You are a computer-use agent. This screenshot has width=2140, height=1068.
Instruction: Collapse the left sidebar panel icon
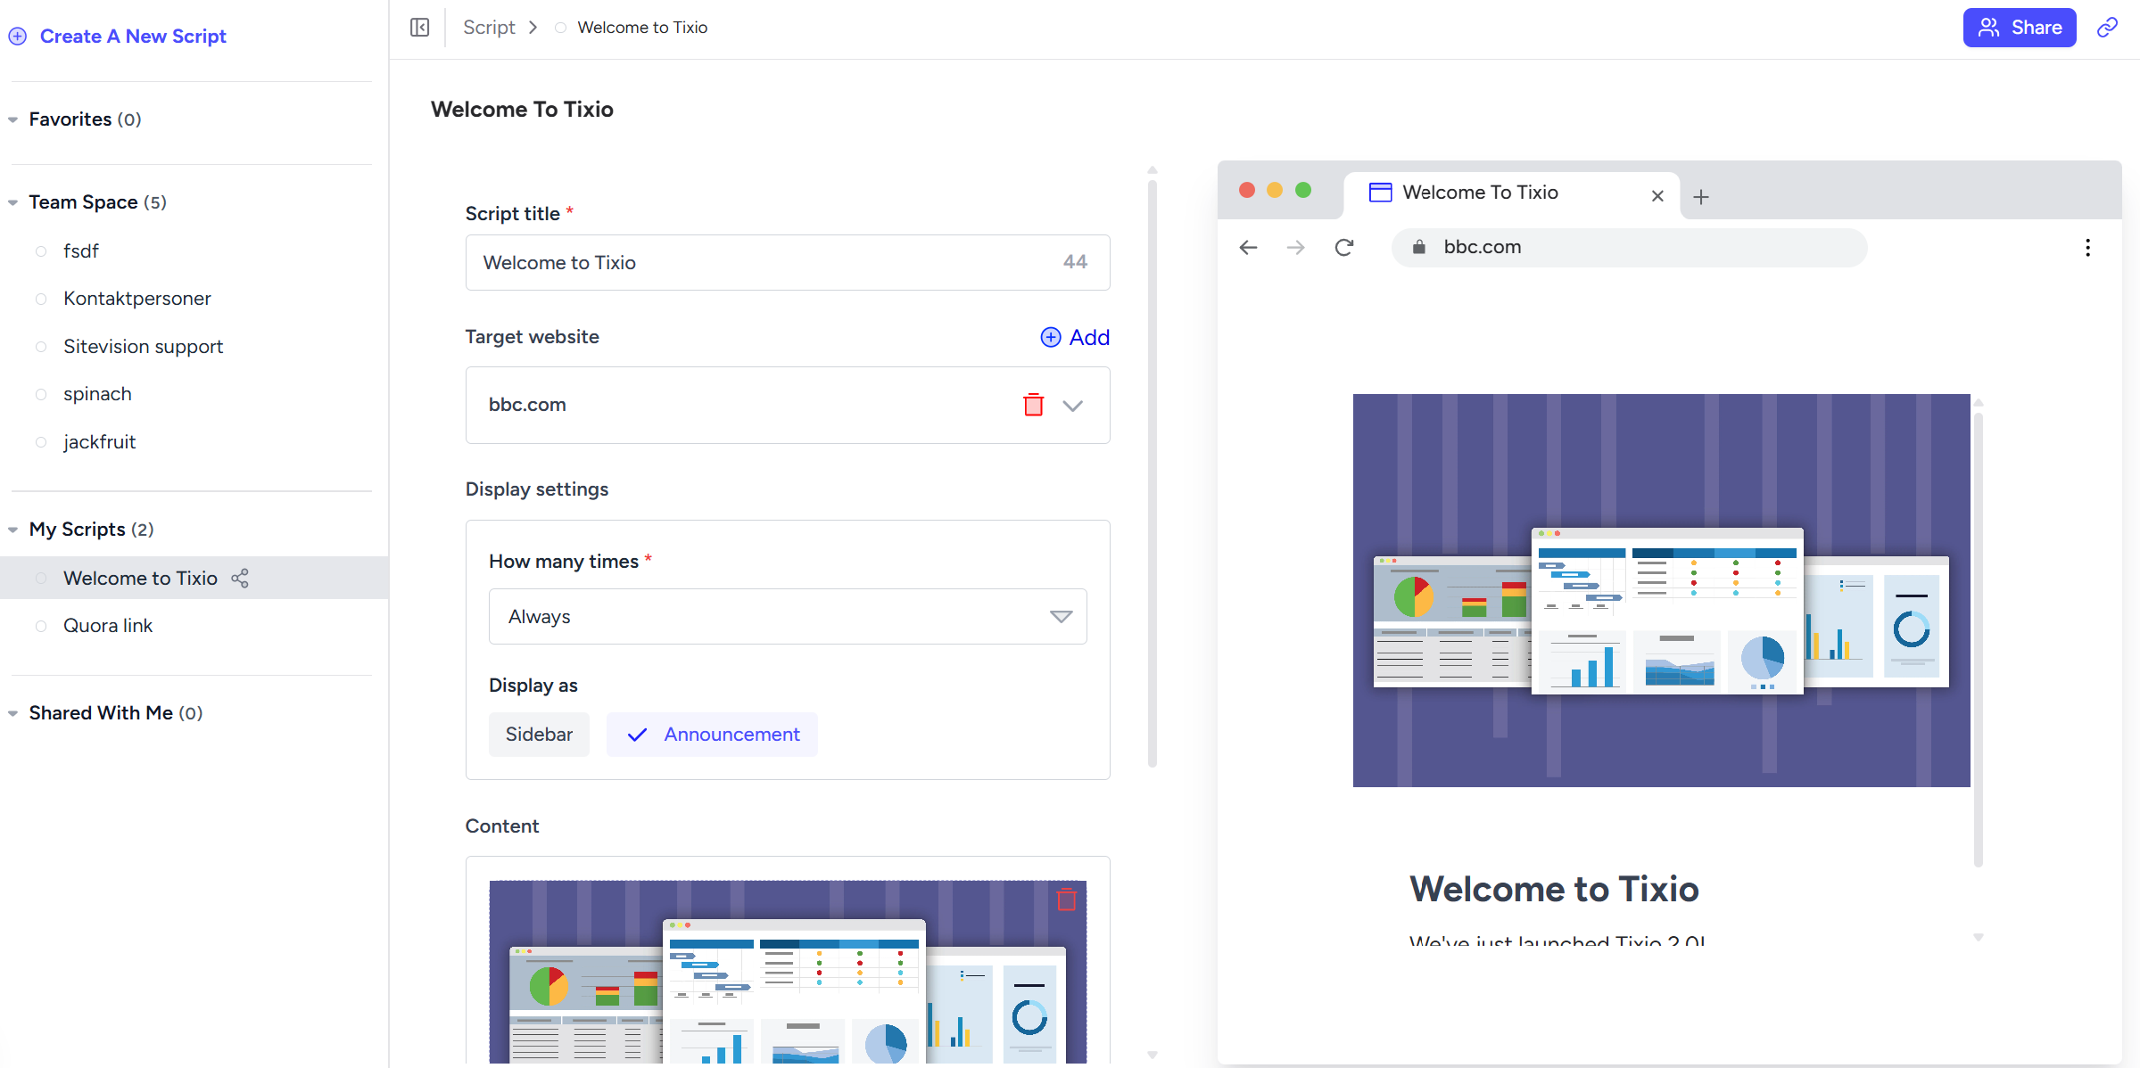coord(419,28)
